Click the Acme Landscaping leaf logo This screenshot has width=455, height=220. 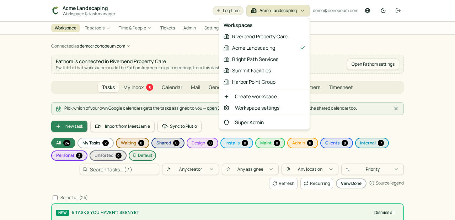(55, 11)
